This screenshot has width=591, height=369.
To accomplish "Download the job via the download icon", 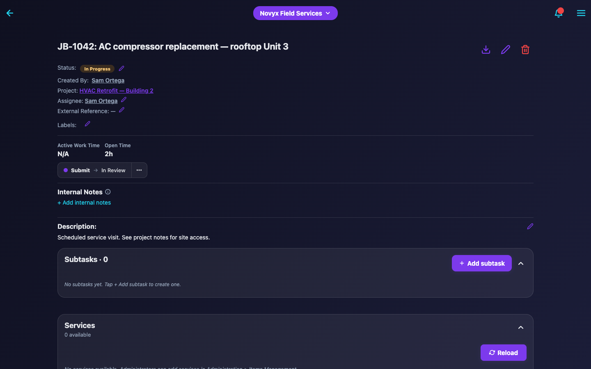I will 486,50.
